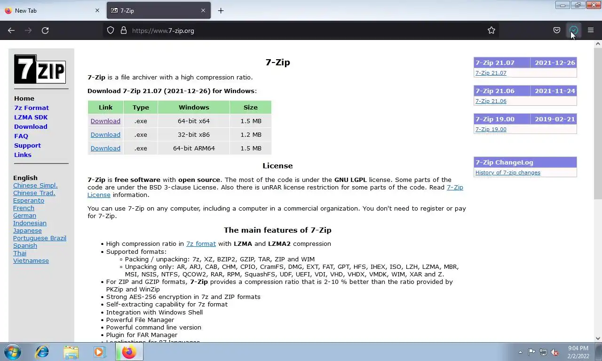Bookmark this page with the star icon
Image resolution: width=602 pixels, height=361 pixels.
point(491,31)
